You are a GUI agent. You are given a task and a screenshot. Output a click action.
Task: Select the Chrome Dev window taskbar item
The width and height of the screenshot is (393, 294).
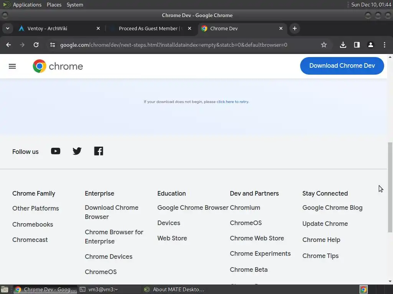click(x=45, y=289)
